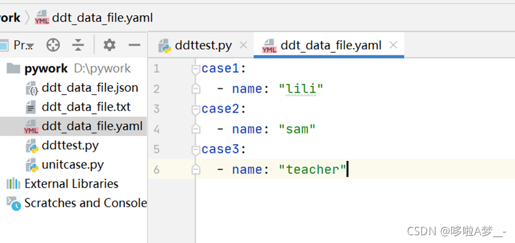Viewport: 515px width, 243px height.
Task: Open Project panel settings gear
Action: 110,45
